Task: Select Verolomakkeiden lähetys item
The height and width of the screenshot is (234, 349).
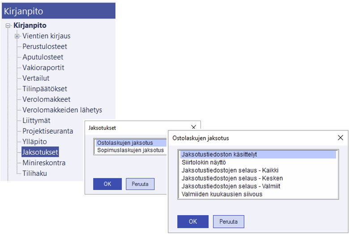Action: pos(62,110)
